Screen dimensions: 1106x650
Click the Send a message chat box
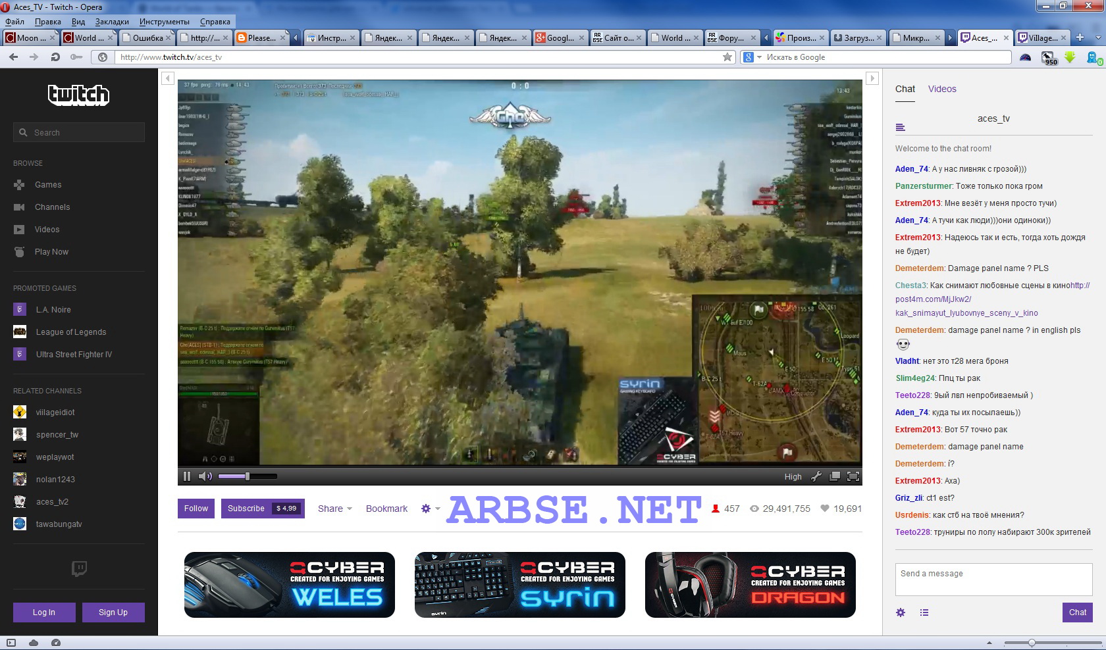(994, 580)
